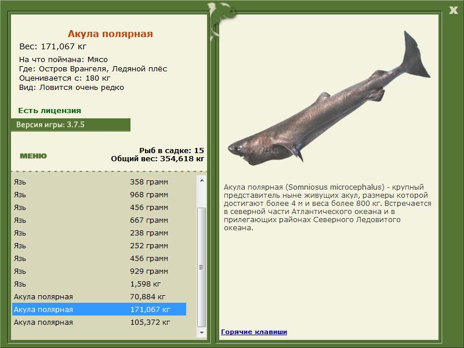Viewport: 464px width, 348px height.
Task: Close the fish keepnet window with X
Action: click(453, 10)
